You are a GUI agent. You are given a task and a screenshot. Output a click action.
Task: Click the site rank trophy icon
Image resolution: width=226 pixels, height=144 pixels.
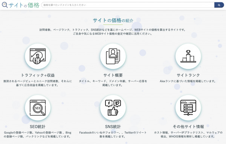pyautogui.click(x=188, y=56)
